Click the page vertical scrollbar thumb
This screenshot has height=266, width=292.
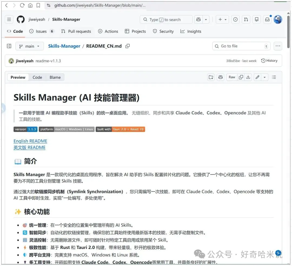288,32
